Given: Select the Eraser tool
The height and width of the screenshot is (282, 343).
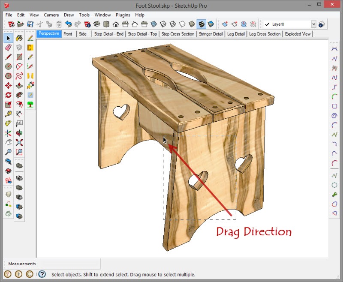Looking at the screenshot, I should [x=8, y=48].
